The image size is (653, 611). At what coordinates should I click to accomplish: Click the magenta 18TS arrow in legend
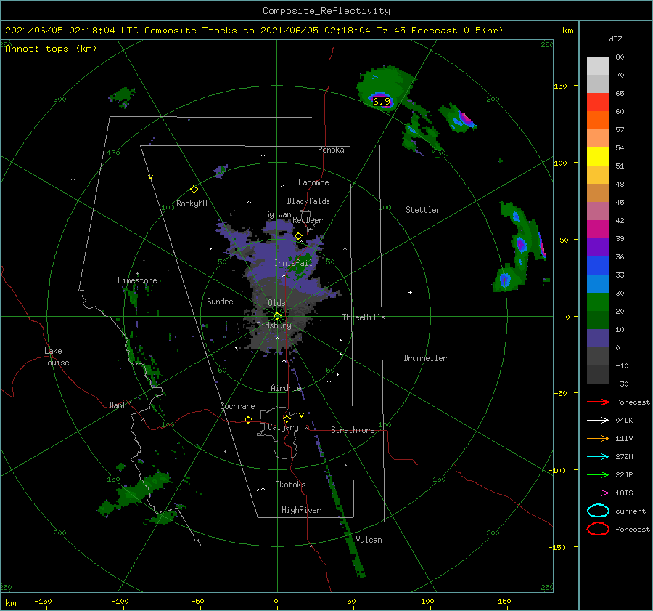point(598,493)
